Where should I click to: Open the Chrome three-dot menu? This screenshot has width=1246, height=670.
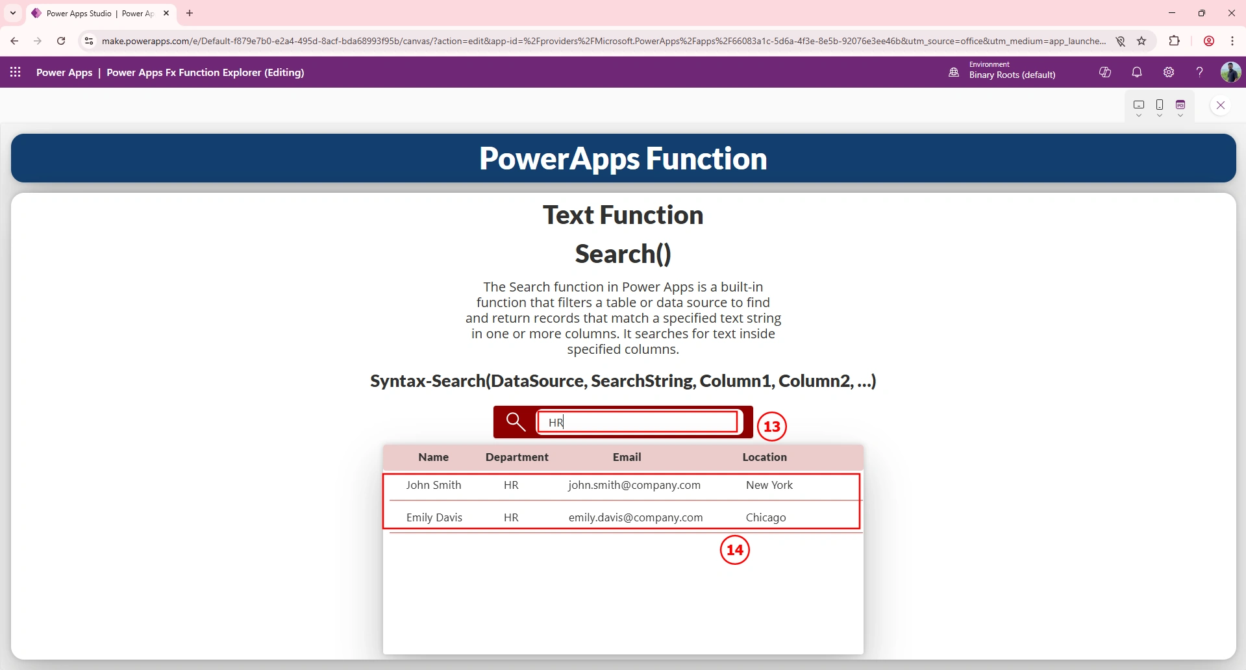1232,41
